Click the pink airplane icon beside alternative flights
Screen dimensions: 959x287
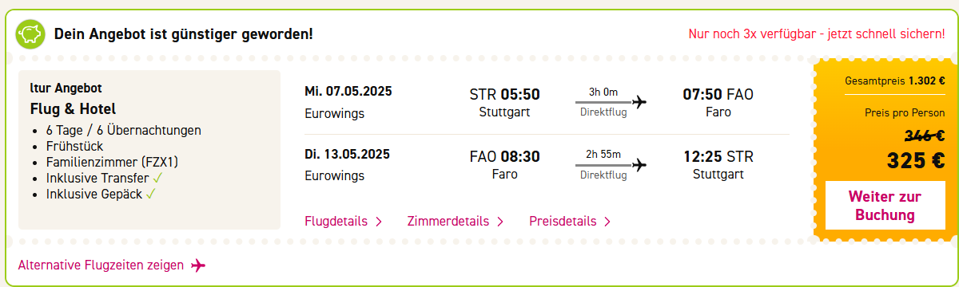point(198,265)
